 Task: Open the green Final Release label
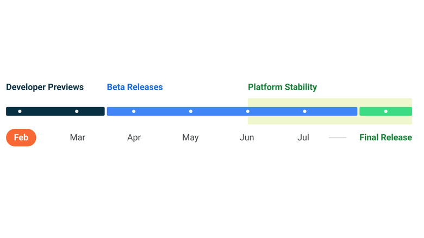click(385, 137)
